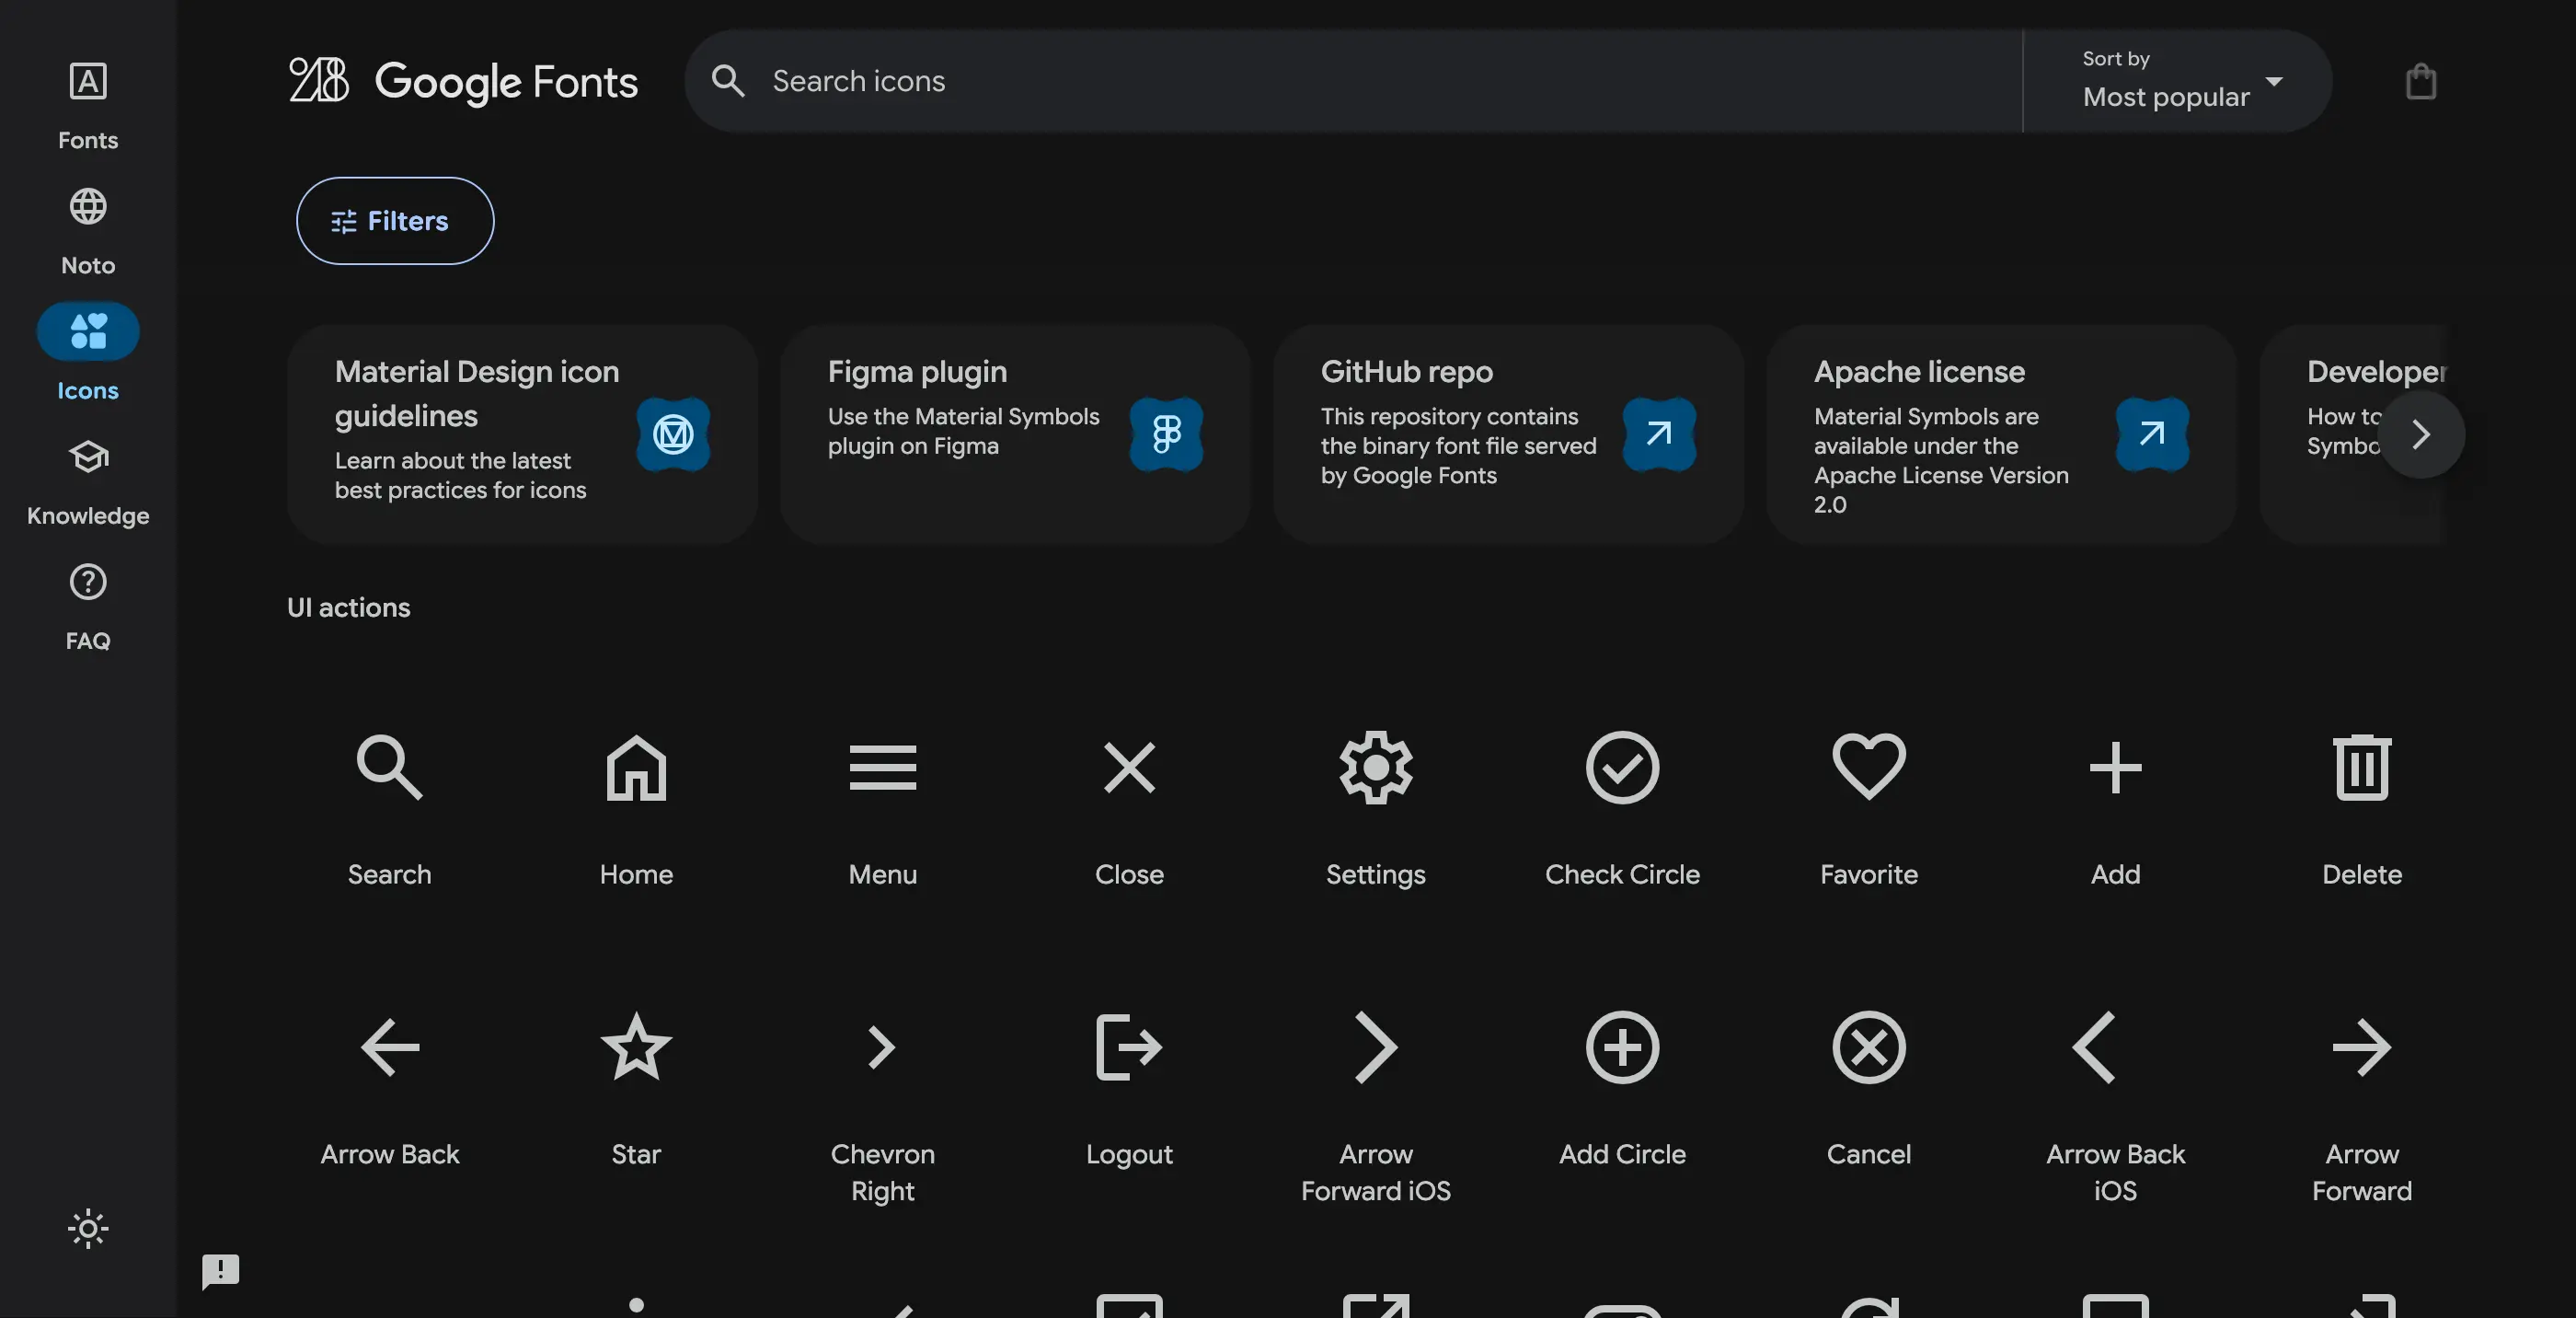Select the Settings gear icon tile

(x=1375, y=810)
